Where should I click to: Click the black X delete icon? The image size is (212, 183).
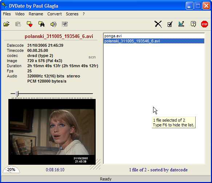coord(158,24)
